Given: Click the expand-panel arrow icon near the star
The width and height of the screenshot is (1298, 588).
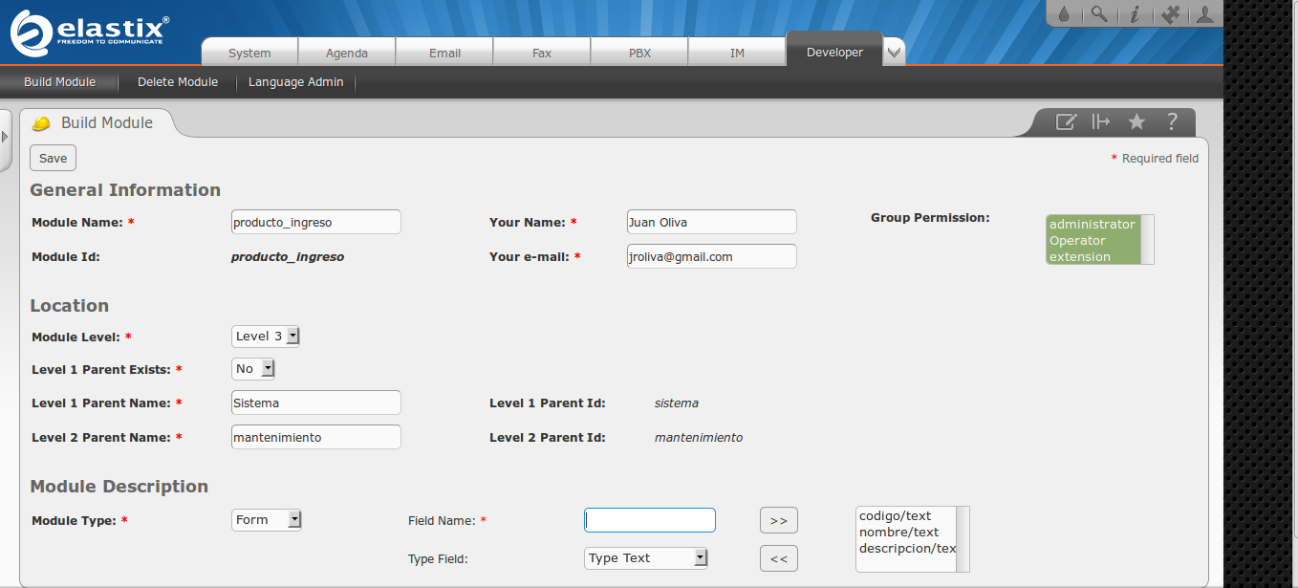Looking at the screenshot, I should [x=1101, y=122].
